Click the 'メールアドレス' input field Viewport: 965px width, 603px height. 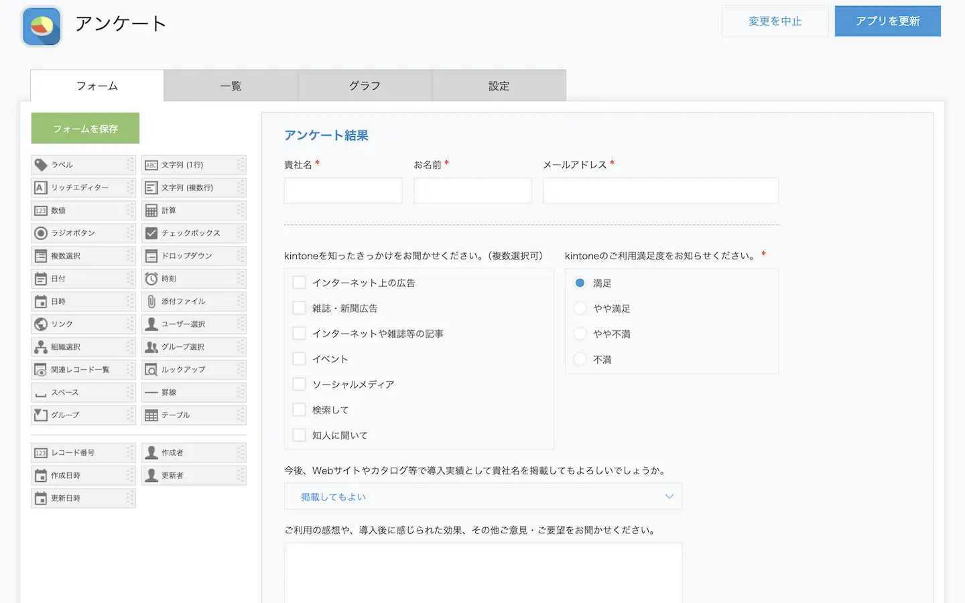tap(660, 191)
